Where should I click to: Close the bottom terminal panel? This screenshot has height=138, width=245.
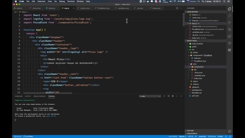[181, 96]
